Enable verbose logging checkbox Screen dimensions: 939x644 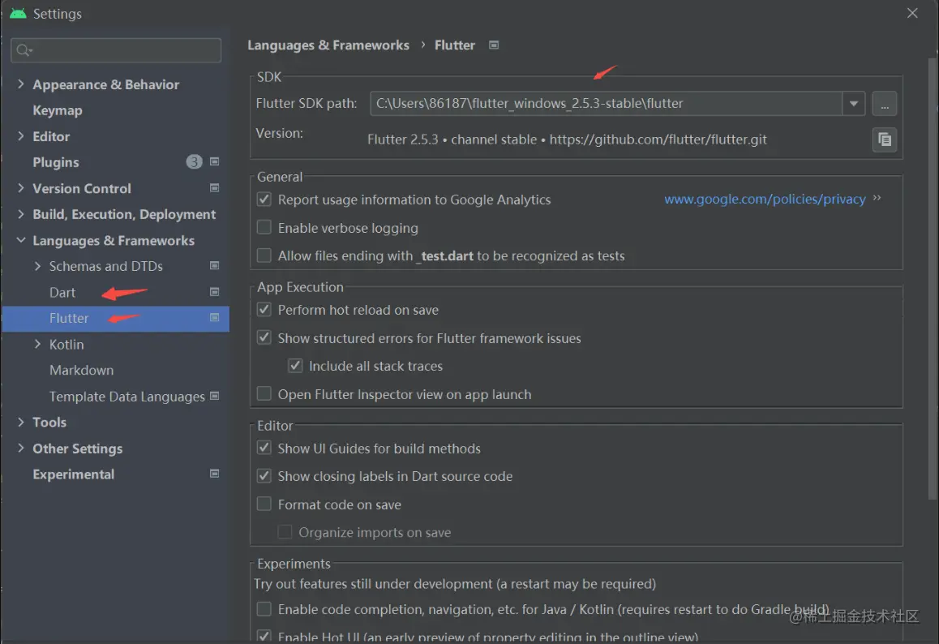[x=264, y=228]
